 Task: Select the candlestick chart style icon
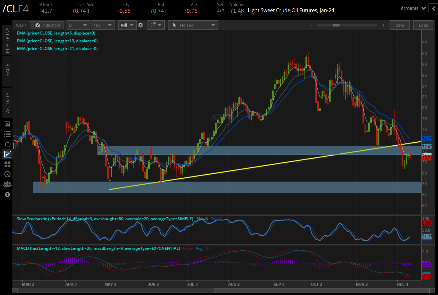[x=124, y=25]
